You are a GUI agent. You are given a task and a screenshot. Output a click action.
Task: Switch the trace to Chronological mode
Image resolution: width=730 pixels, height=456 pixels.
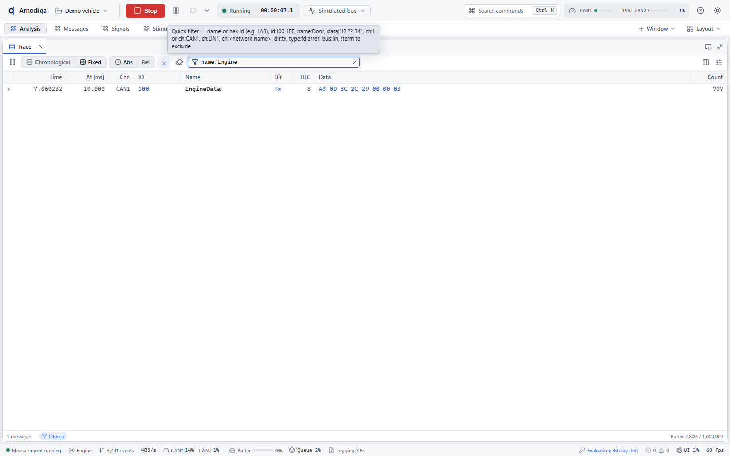click(x=49, y=62)
